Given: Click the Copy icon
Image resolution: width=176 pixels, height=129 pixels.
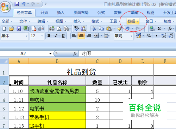Looking at the screenshot, I should coord(101,28).
